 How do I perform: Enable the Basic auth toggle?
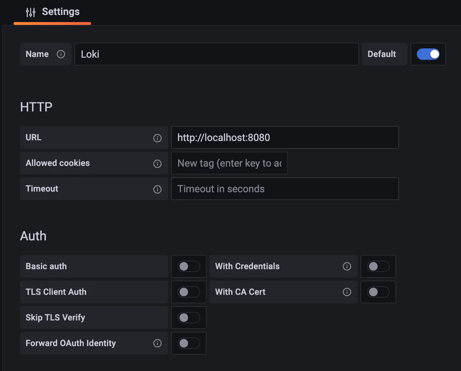click(x=189, y=266)
